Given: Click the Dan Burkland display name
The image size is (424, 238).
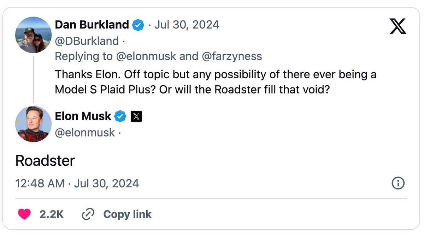Looking at the screenshot, I should point(92,25).
